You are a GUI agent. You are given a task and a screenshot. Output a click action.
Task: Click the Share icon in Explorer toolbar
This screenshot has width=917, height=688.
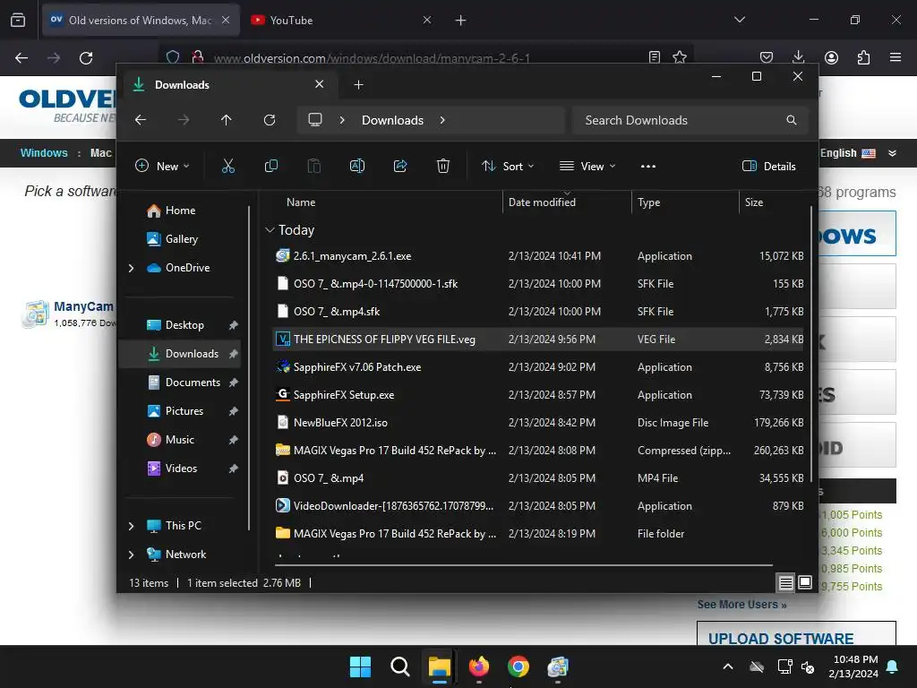point(400,166)
